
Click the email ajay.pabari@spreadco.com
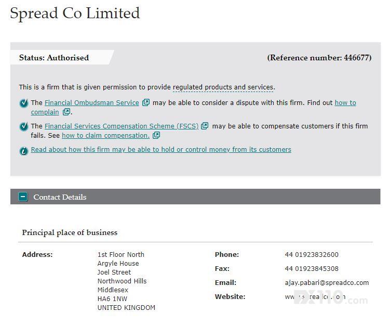(327, 283)
